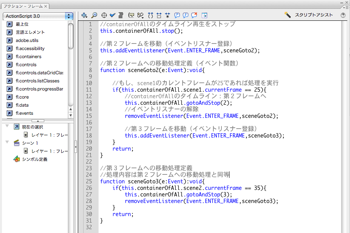
Task: Click the return; statement on line 30
Action: 123,214
